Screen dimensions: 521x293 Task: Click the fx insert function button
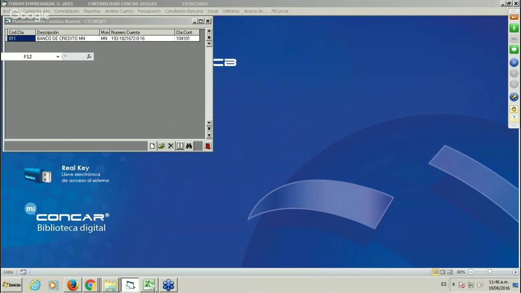coord(89,57)
